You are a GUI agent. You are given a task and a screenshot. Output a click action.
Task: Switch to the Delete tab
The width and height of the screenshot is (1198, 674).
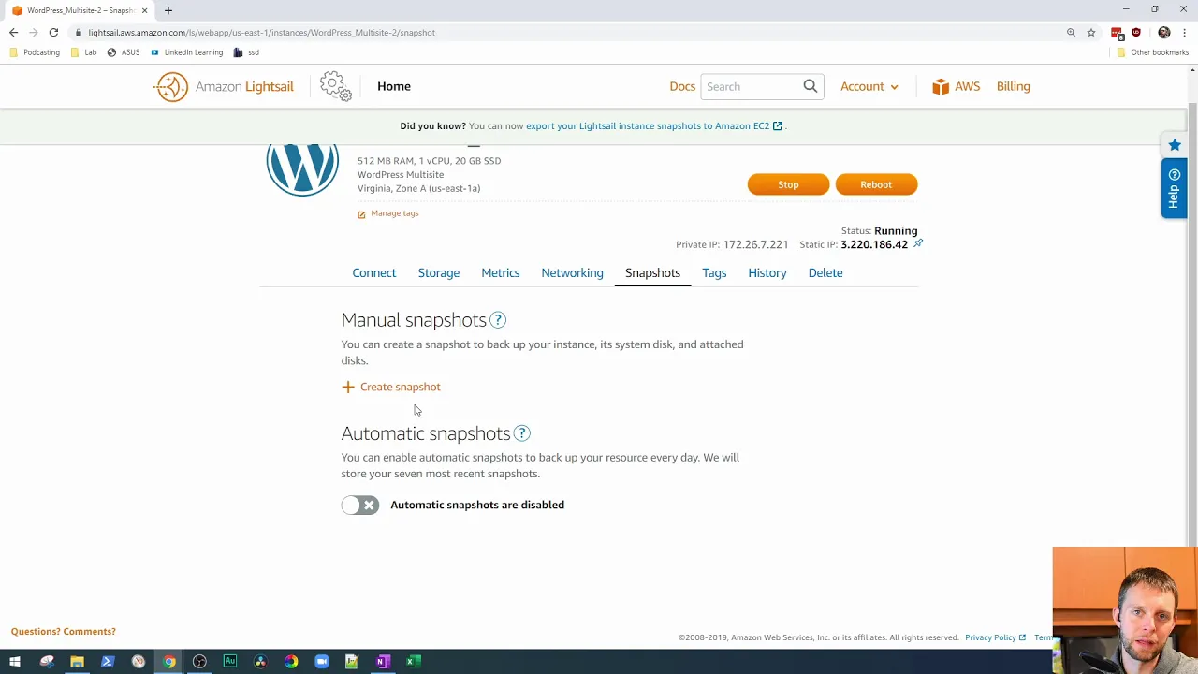tap(825, 272)
